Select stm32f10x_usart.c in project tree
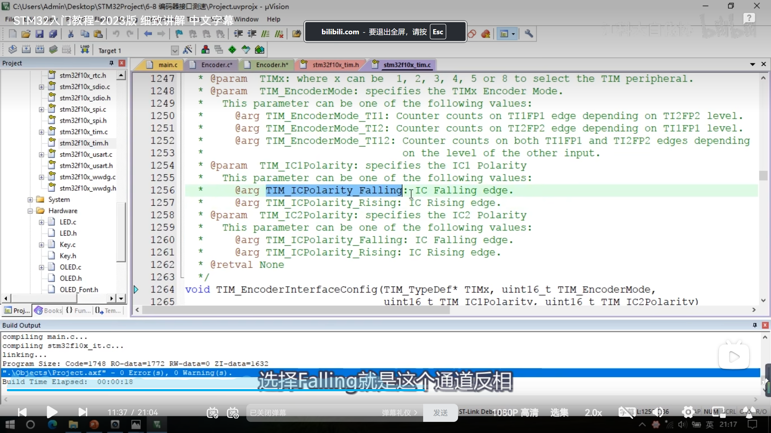Screen dimensions: 771x433 (86, 154)
